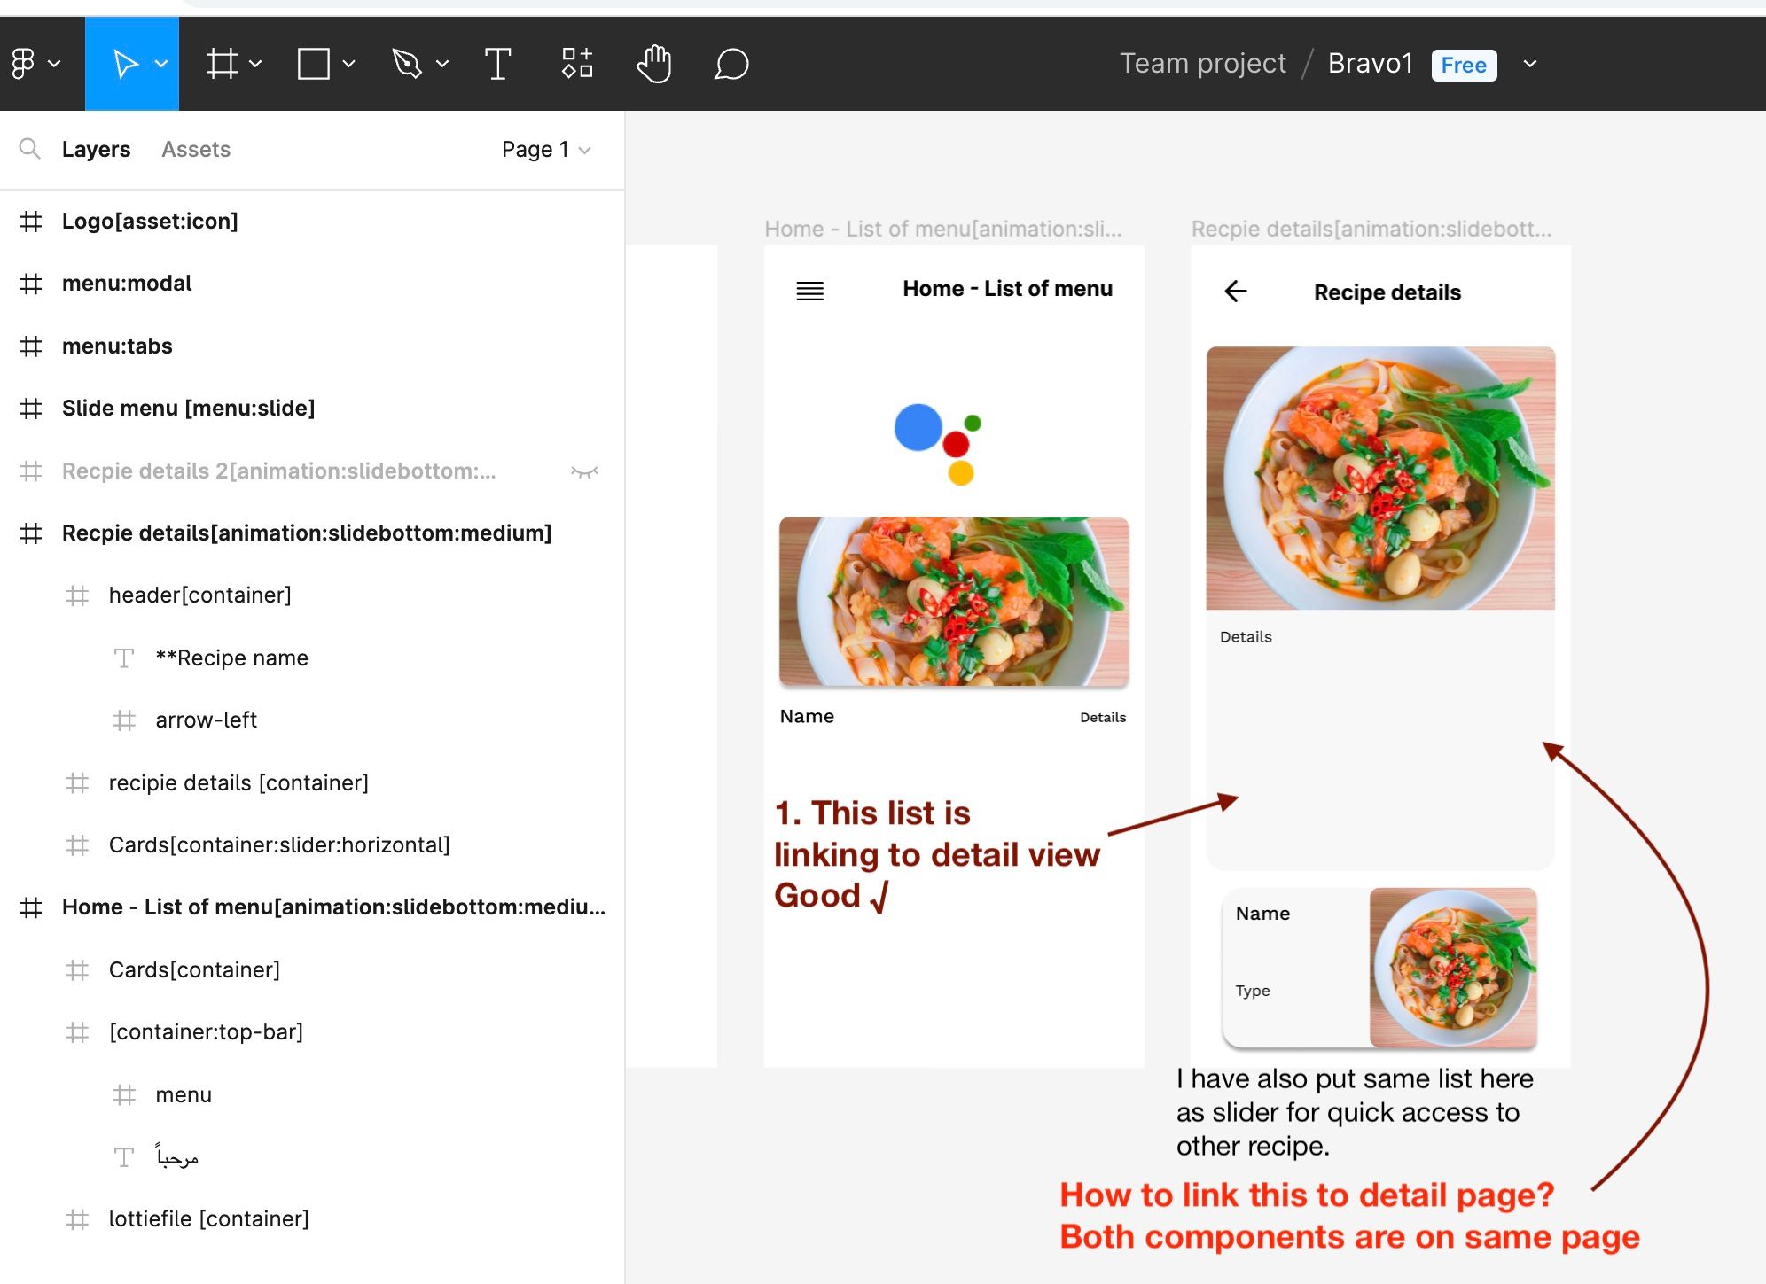Click the layers search icon

click(29, 149)
